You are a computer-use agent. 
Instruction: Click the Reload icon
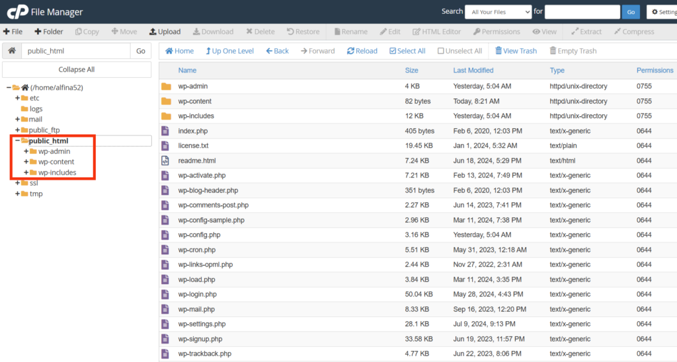352,51
